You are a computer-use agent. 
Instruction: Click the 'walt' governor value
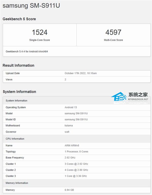(67, 132)
